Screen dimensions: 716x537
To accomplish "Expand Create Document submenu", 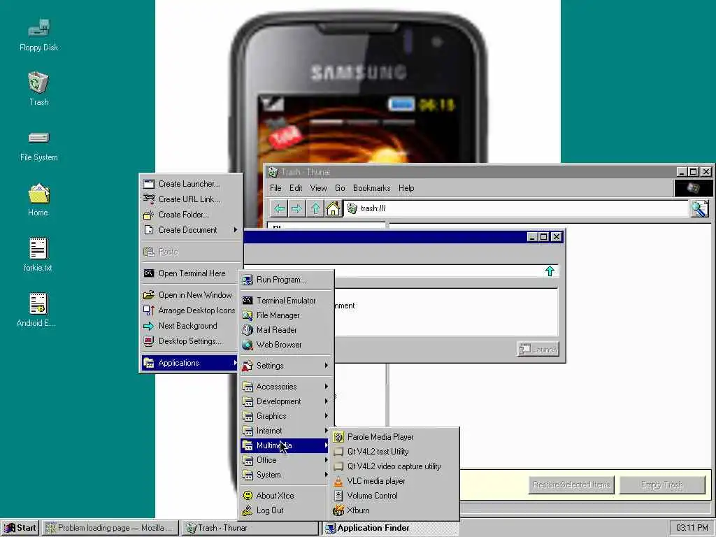I will 191,229.
